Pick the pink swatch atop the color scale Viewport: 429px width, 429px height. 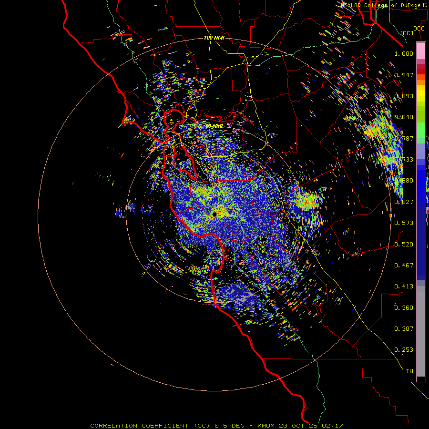click(x=421, y=51)
